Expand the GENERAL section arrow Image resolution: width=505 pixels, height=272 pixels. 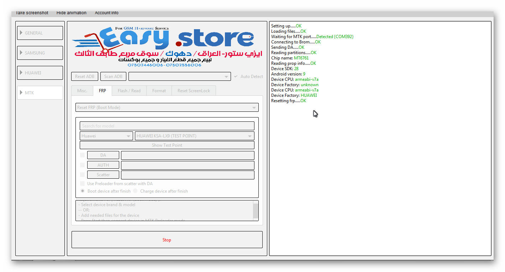[x=21, y=33]
